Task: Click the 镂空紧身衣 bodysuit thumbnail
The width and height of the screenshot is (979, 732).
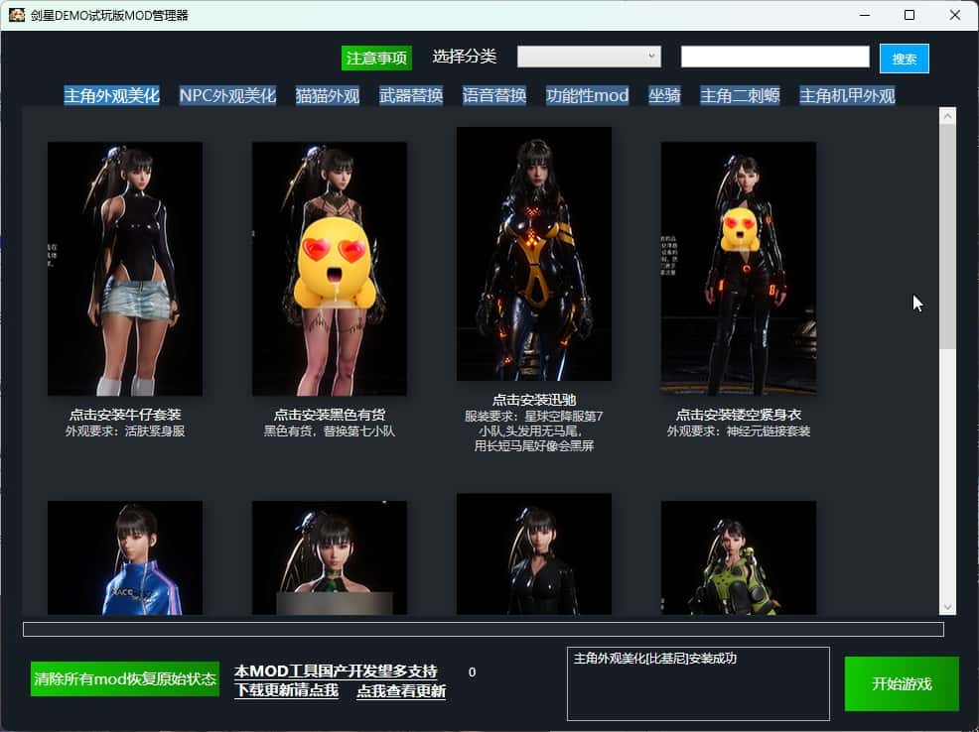Action: click(x=739, y=269)
